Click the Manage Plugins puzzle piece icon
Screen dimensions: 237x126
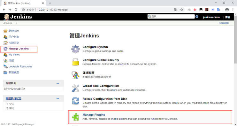tap(75, 117)
